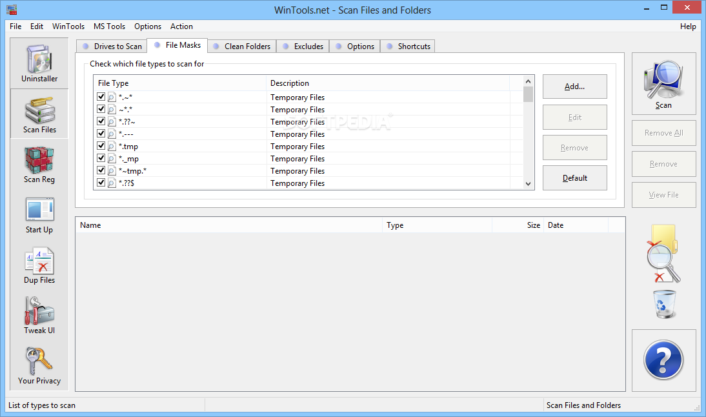706x417 pixels.
Task: Click the Edit button beside mask list
Action: coord(574,117)
